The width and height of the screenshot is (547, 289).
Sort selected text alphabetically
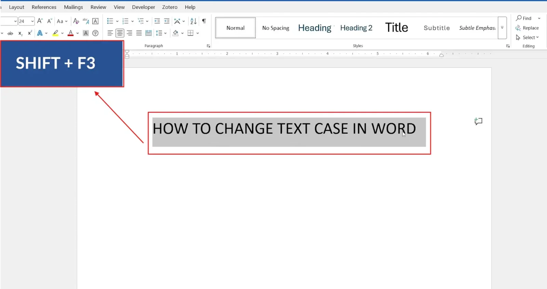click(x=193, y=21)
